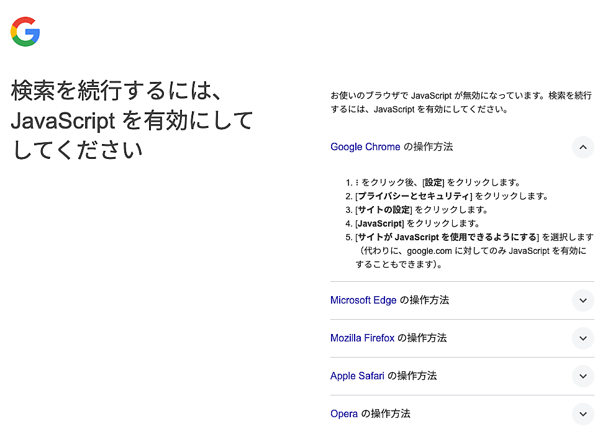The image size is (608, 442).
Task: Expand the Apple Safari chevron arrow
Action: [x=583, y=376]
